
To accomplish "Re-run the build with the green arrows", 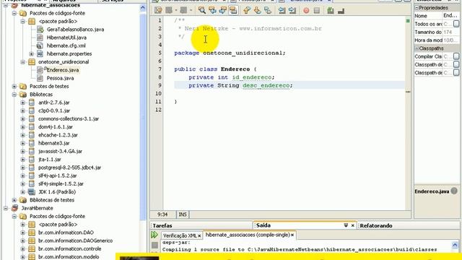I will tap(154, 235).
